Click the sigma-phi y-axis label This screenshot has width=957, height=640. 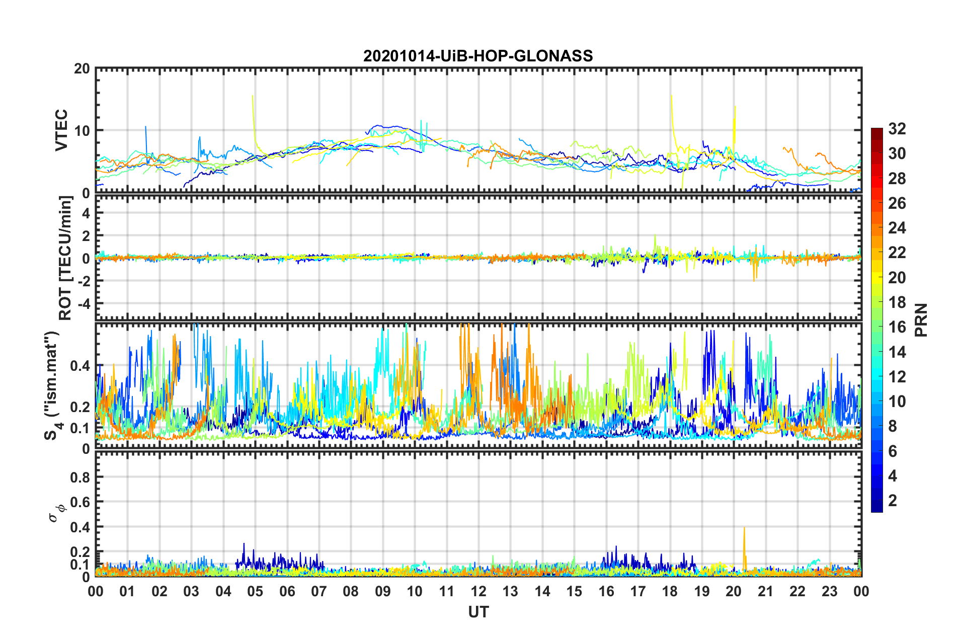(x=57, y=513)
